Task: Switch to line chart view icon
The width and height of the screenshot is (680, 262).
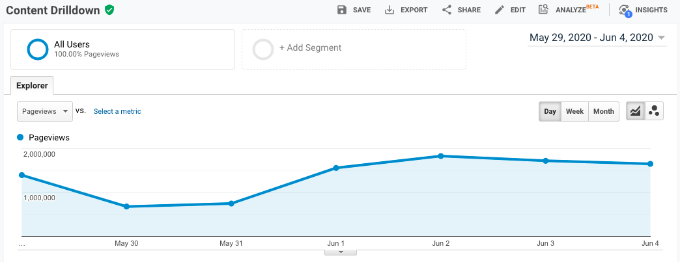Action: pyautogui.click(x=635, y=111)
